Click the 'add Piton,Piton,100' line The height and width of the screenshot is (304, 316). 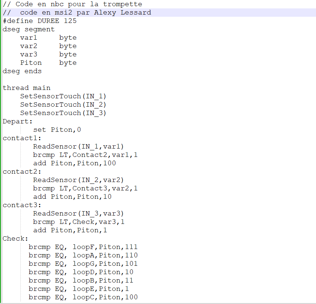click(x=75, y=163)
